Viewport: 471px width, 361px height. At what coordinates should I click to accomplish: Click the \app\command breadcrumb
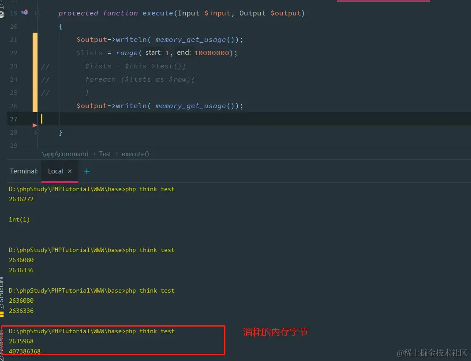pyautogui.click(x=65, y=154)
